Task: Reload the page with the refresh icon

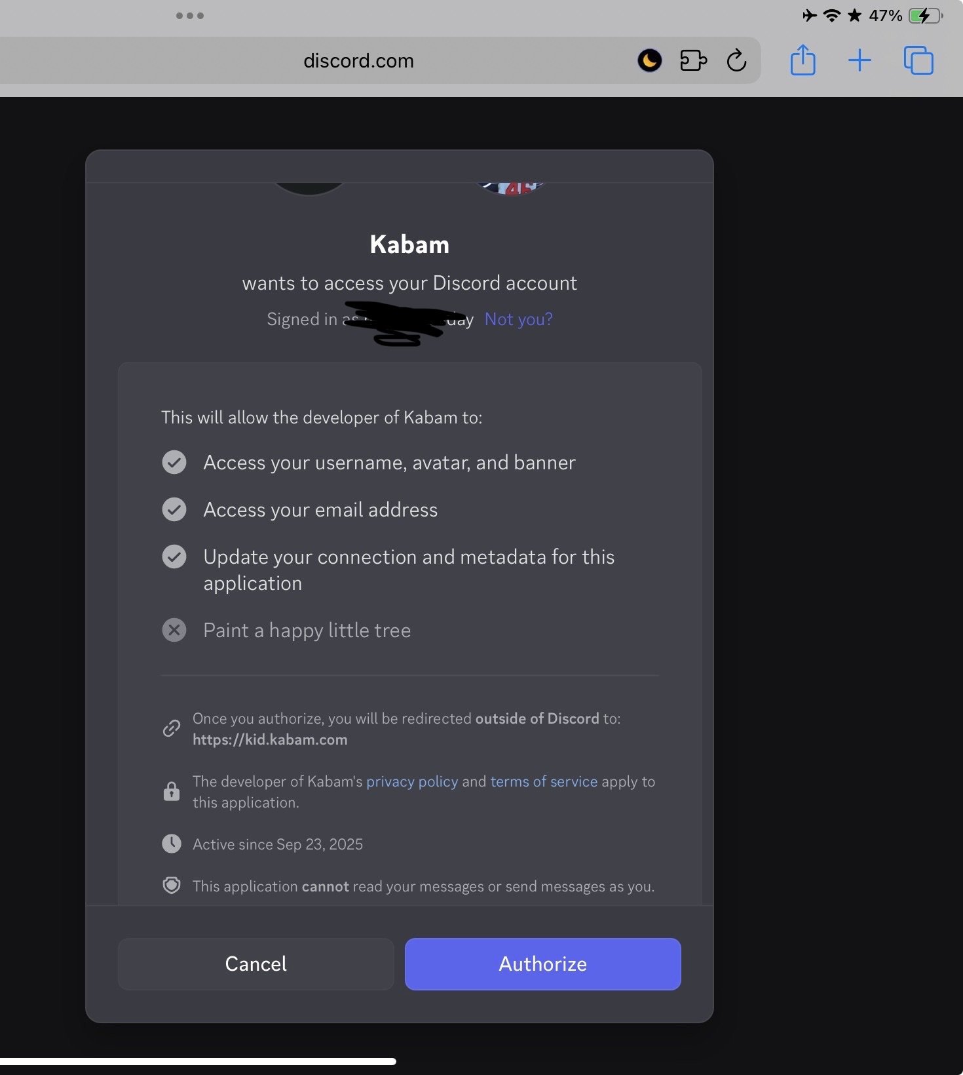Action: pos(736,61)
